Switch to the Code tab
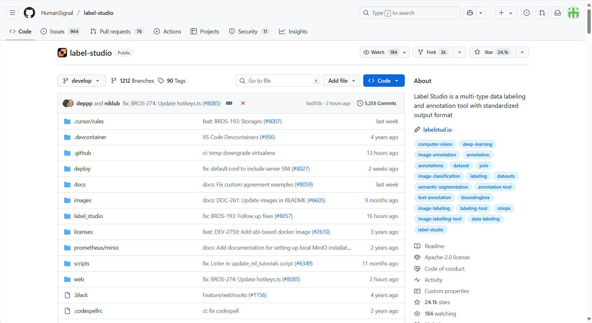Screen dimensions: 592x323 coord(20,31)
